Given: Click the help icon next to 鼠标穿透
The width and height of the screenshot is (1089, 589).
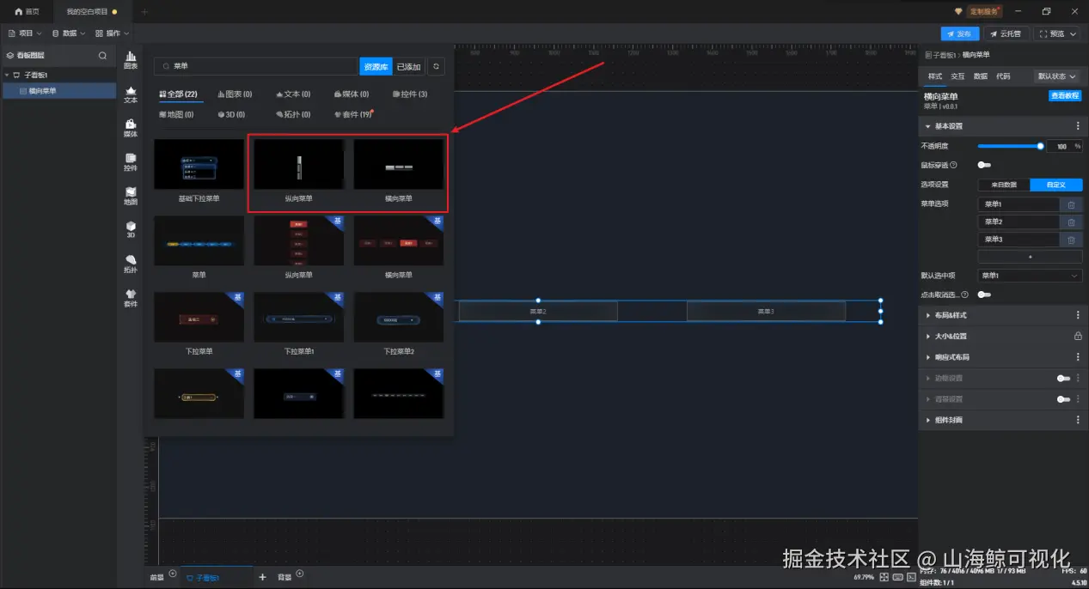Looking at the screenshot, I should click(x=953, y=165).
